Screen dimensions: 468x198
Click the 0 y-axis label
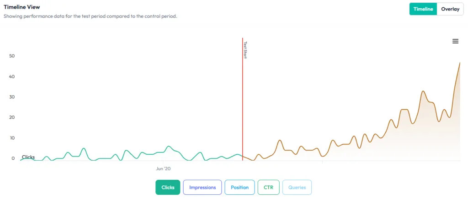point(13,158)
